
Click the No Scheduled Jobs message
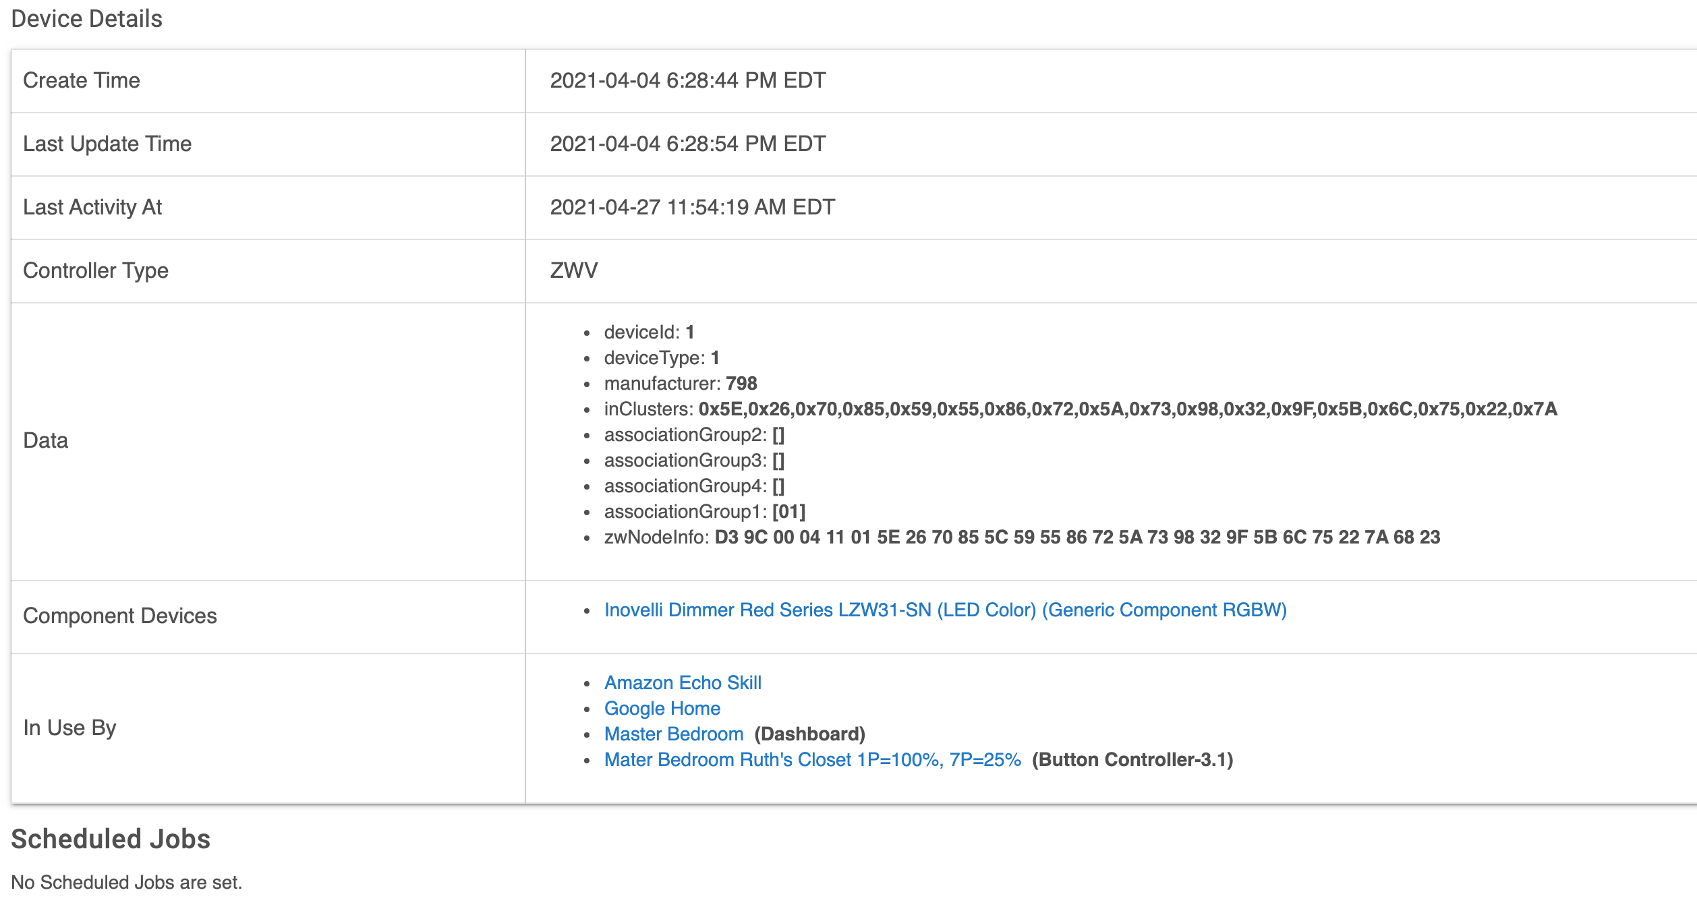pyautogui.click(x=127, y=883)
